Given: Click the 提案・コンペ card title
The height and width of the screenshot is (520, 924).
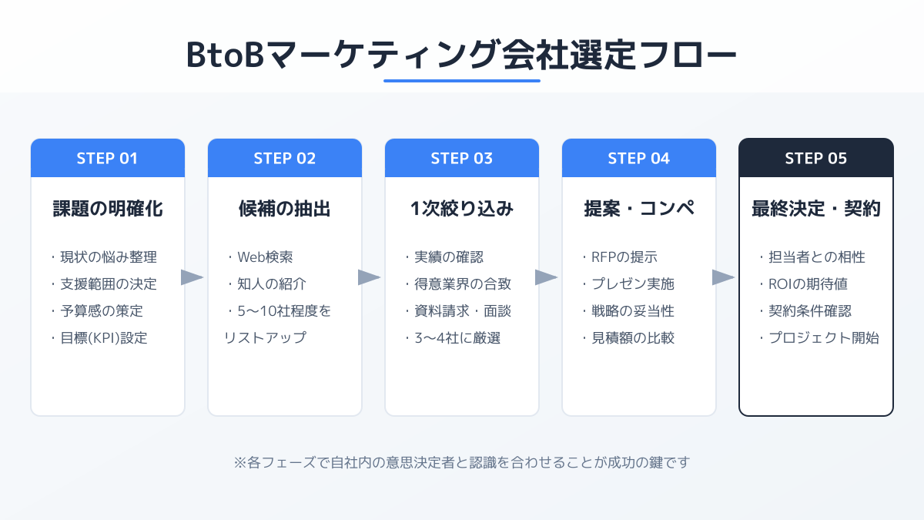Looking at the screenshot, I should click(639, 209).
